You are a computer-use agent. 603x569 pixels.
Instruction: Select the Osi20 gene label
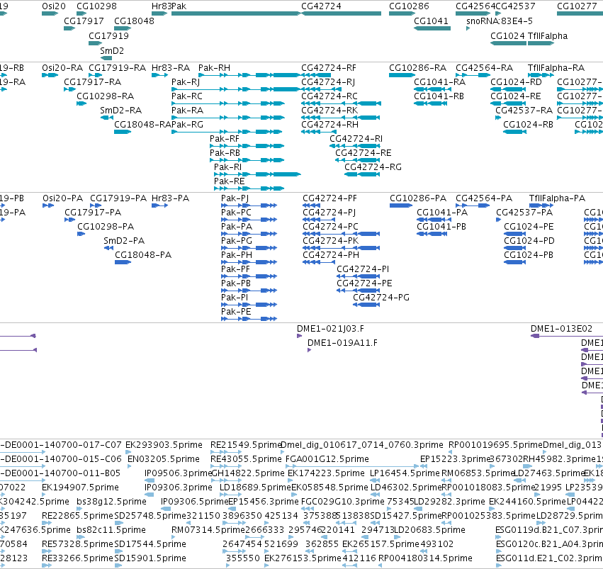pyautogui.click(x=54, y=6)
